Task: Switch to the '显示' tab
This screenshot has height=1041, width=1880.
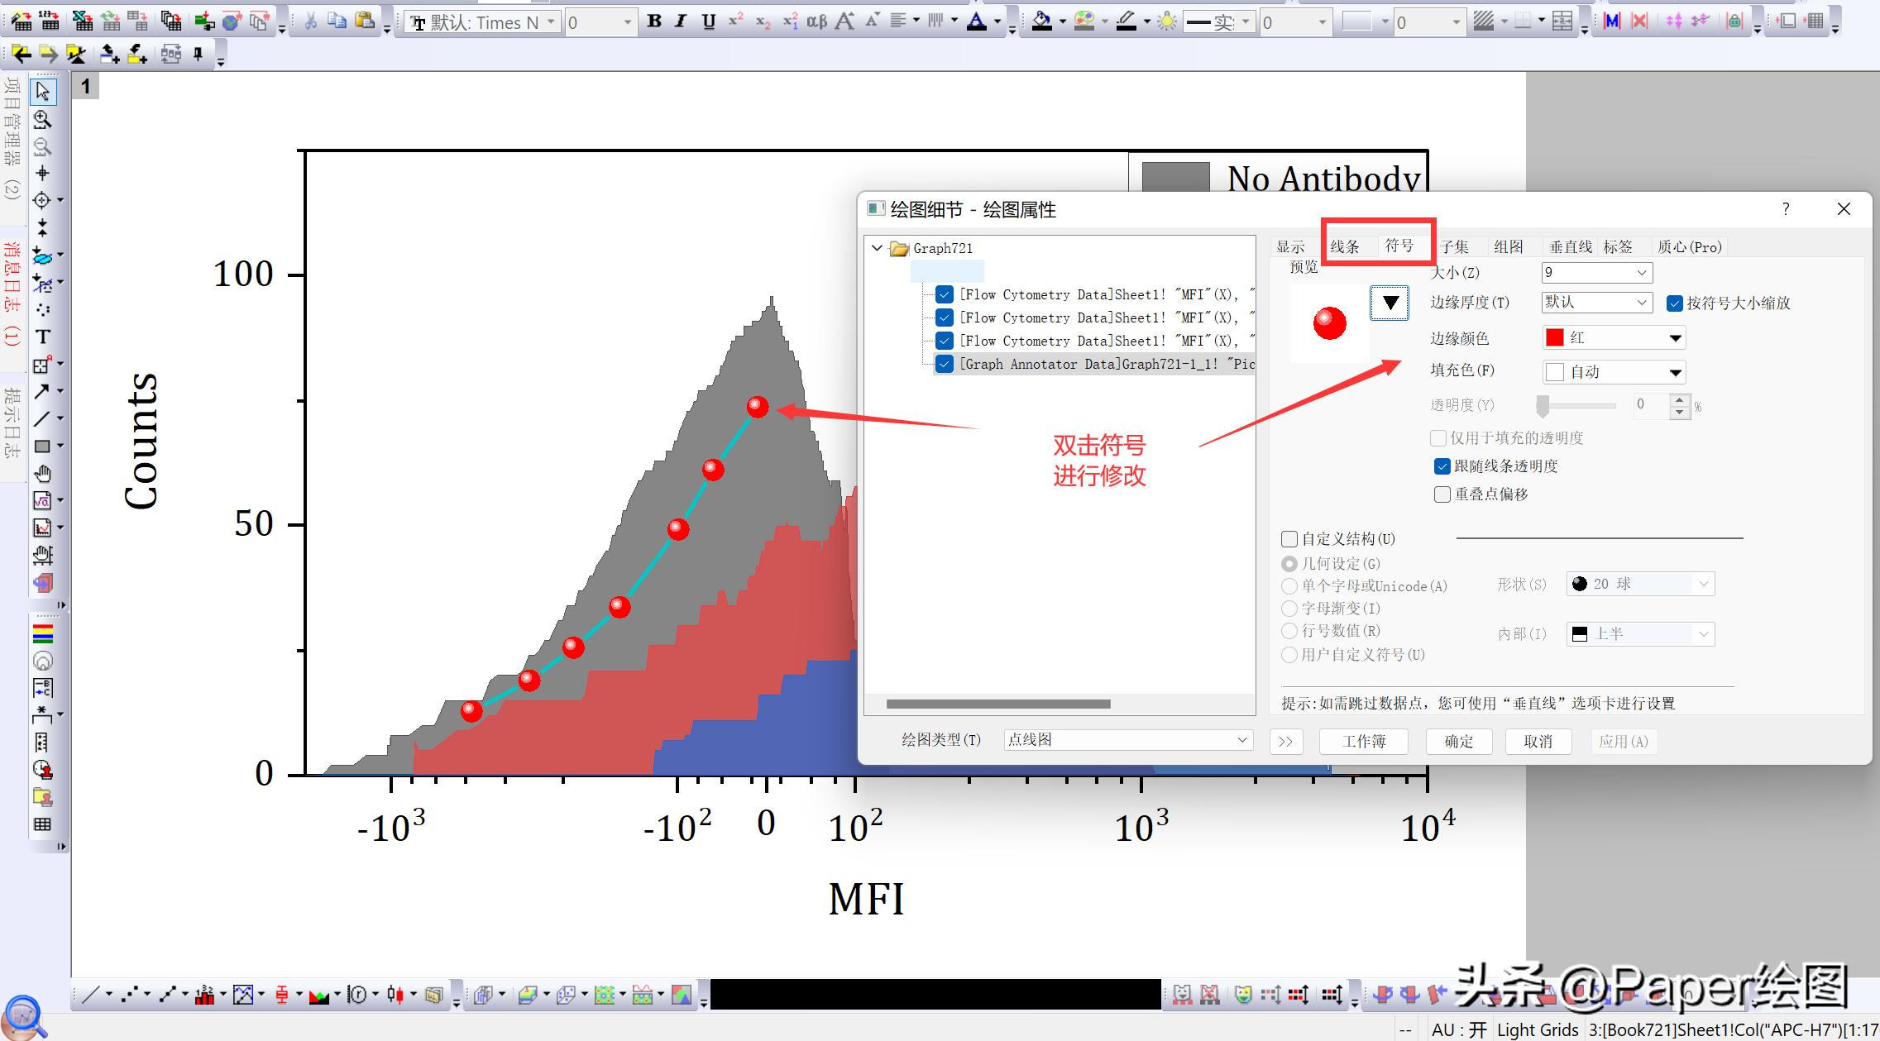Action: click(x=1290, y=247)
